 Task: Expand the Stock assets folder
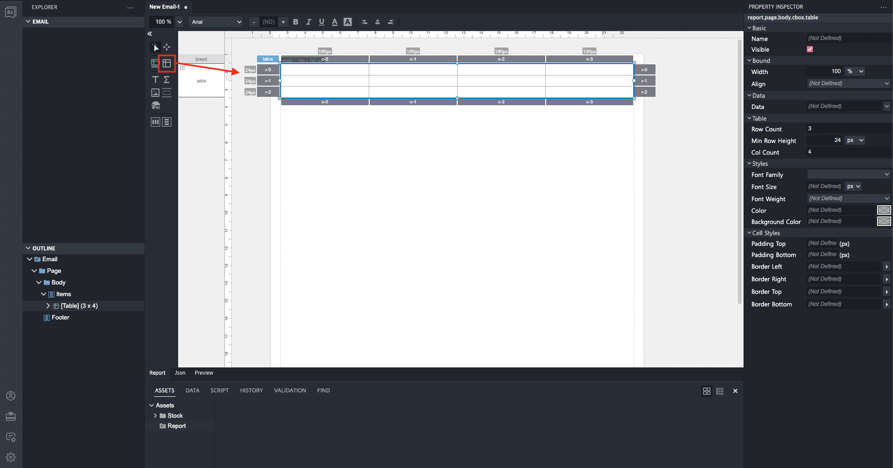(x=155, y=416)
